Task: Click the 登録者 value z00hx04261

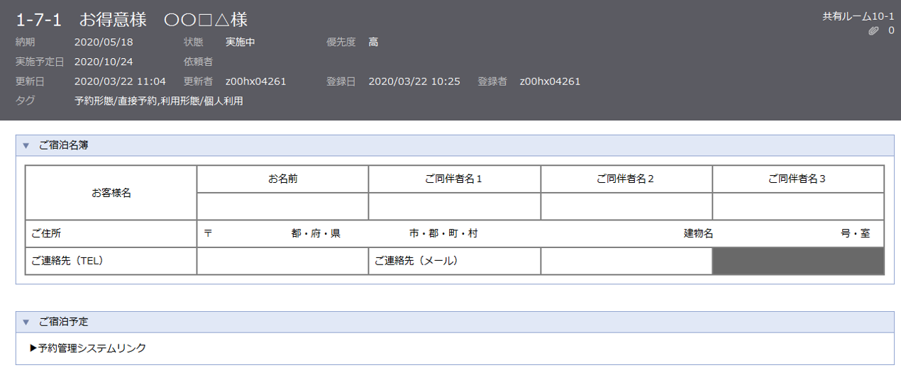Action: pos(549,82)
